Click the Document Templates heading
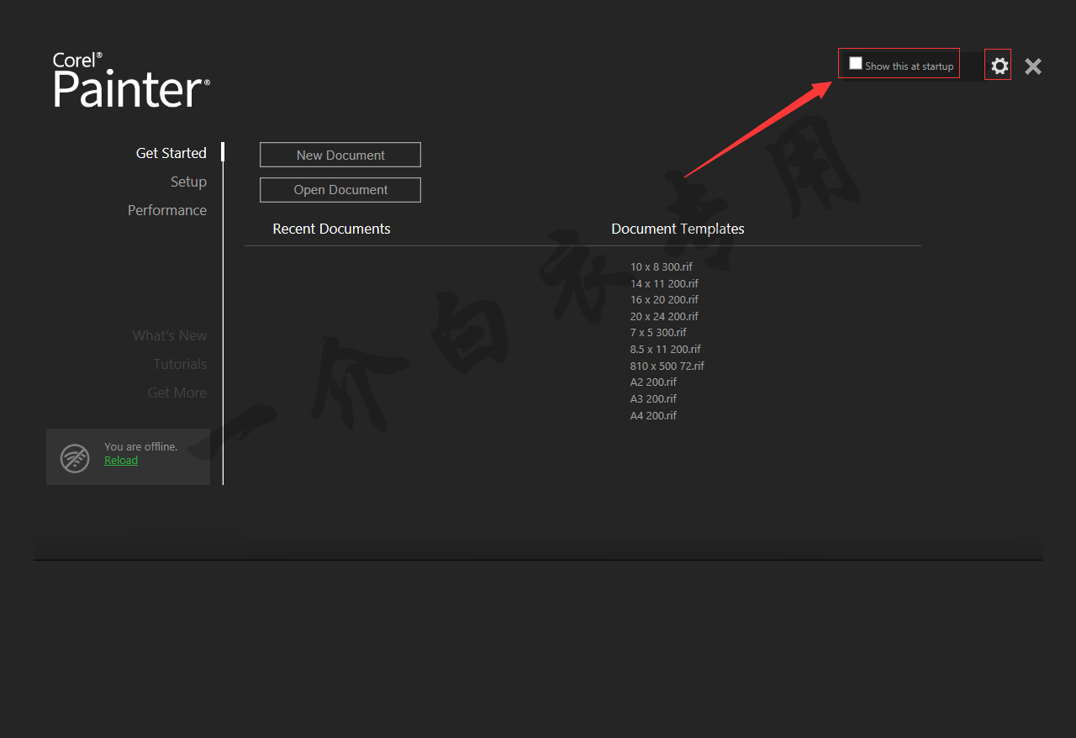The height and width of the screenshot is (738, 1076). pos(678,229)
